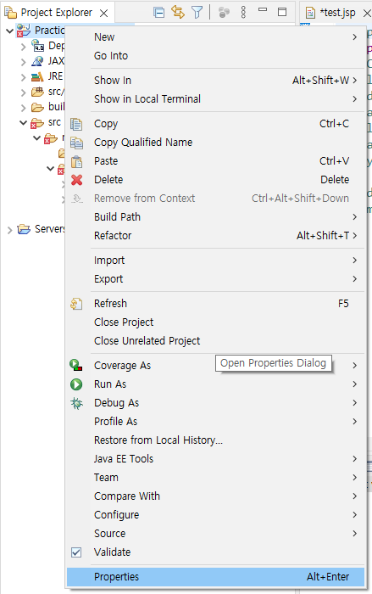Open the Refactor submenu
This screenshot has width=372, height=594.
[x=216, y=236]
